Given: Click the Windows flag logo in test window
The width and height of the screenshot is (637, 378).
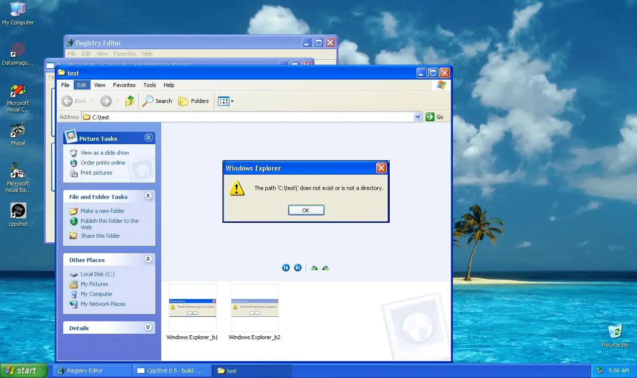Looking at the screenshot, I should tap(441, 85).
